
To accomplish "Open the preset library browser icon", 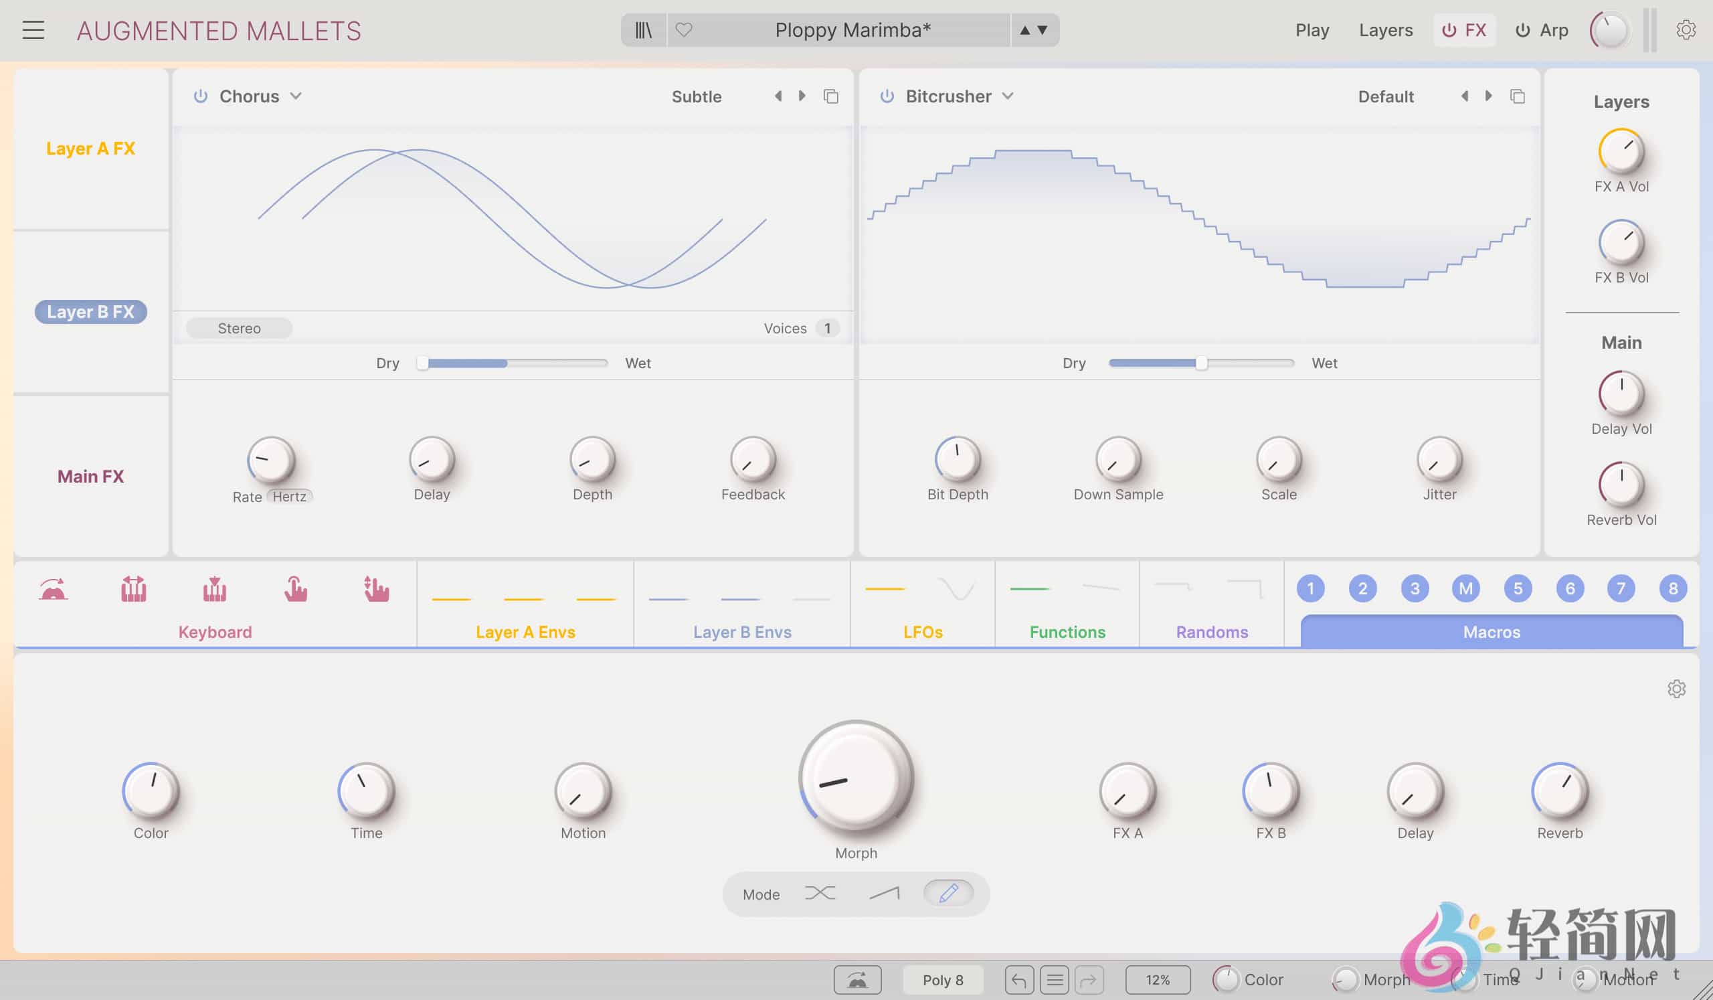I will [x=642, y=30].
